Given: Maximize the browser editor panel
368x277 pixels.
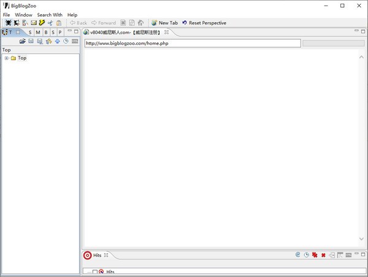Looking at the screenshot, I should pyautogui.click(x=363, y=31).
